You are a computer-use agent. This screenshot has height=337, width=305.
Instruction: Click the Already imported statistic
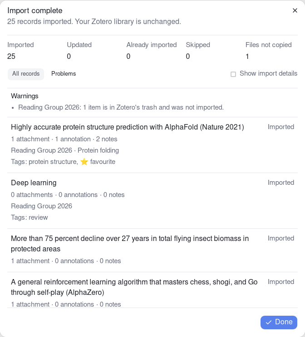tap(152, 51)
